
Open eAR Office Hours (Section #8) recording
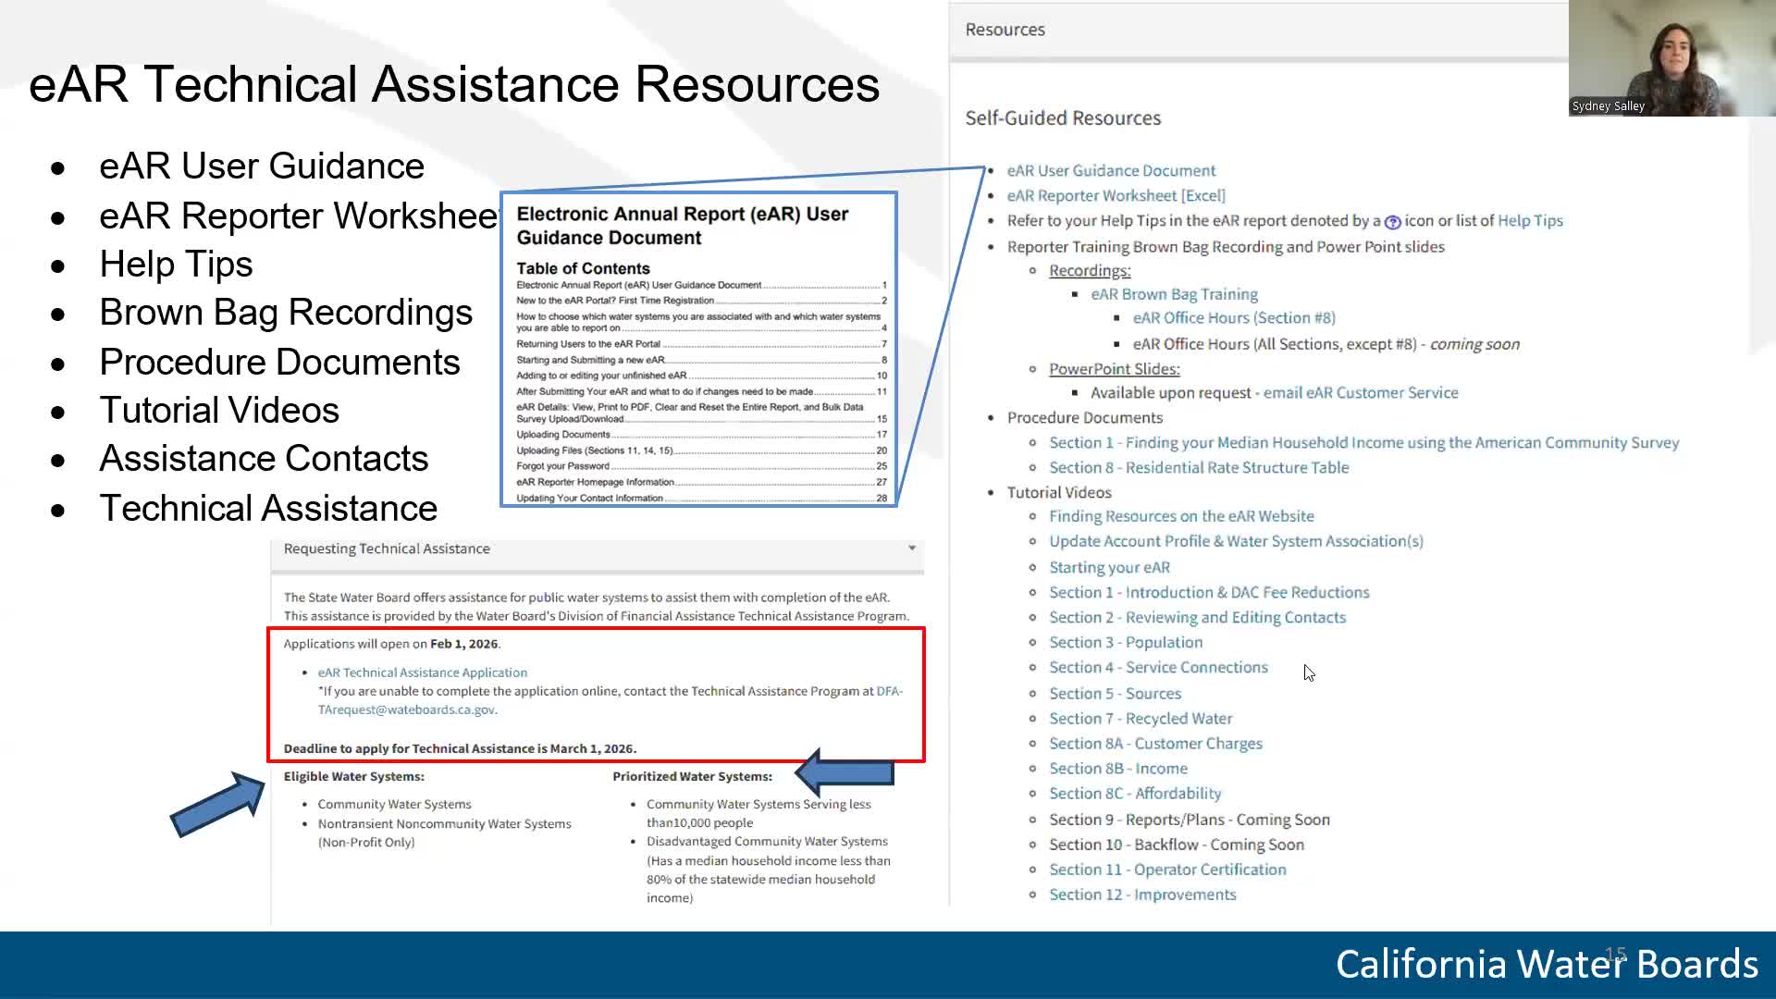point(1233,317)
